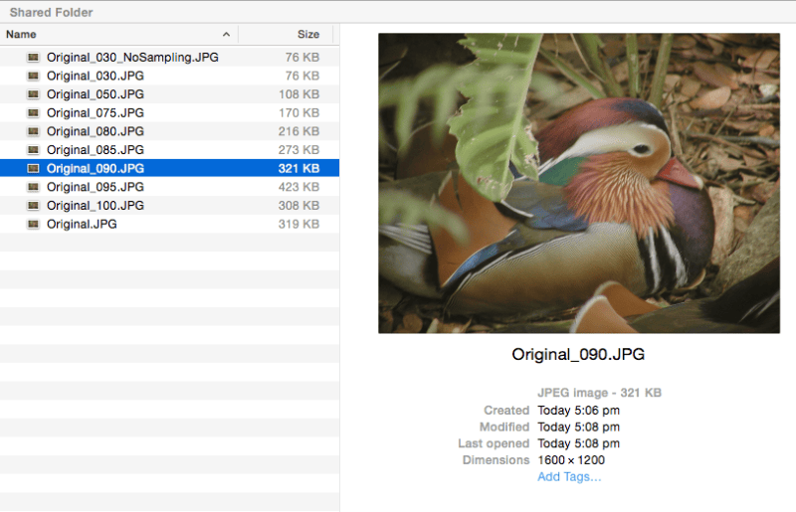Screen dimensions: 796x512
Task: Click the file icon beside Original_030.JPG
Action: [x=33, y=76]
